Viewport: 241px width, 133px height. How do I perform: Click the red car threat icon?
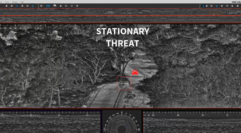point(135,73)
